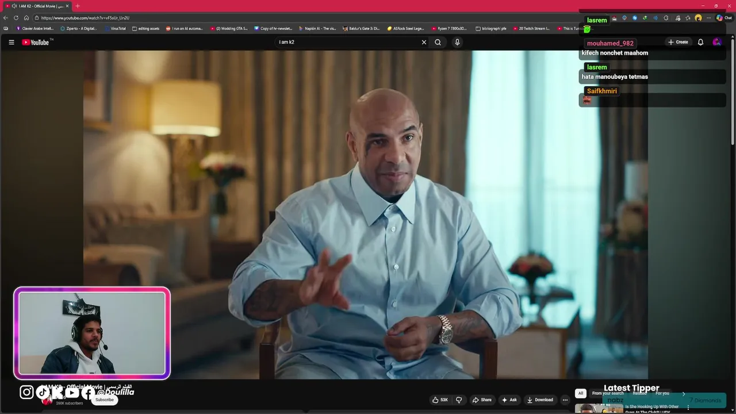Download the video via the Download button
736x414 pixels.
(540, 400)
